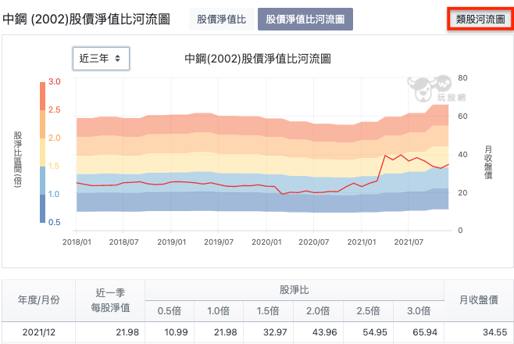This screenshot has width=514, height=344.
Task: Click the 1.5倍 column header
Action: 268,311
